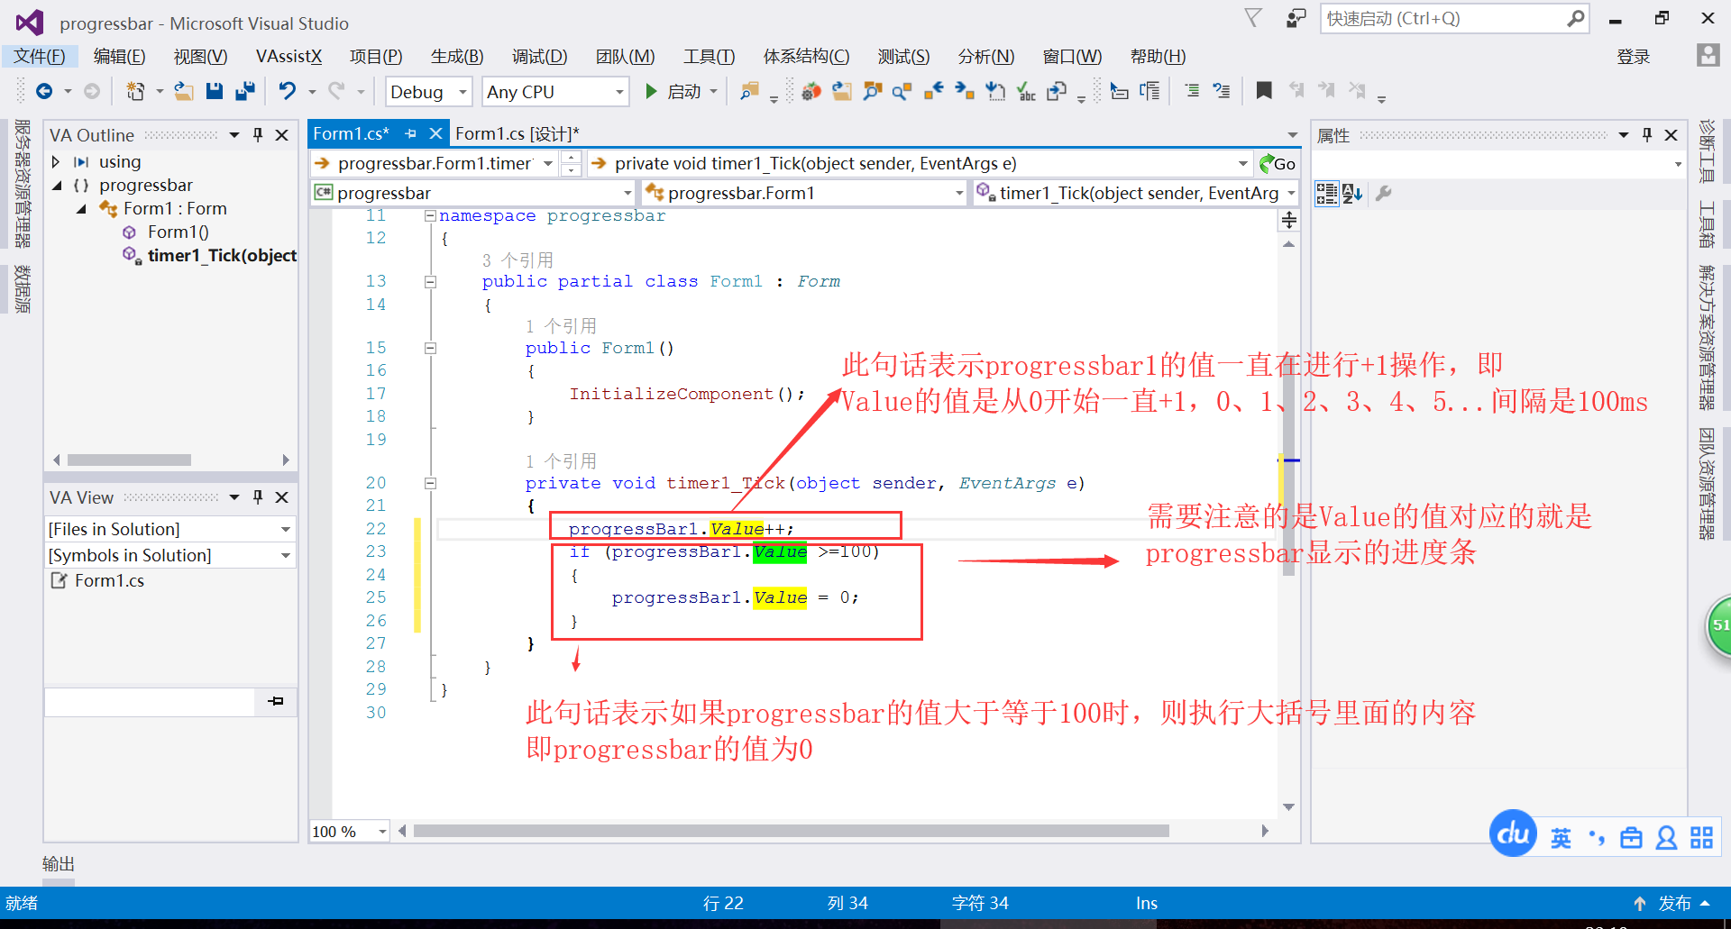Viewport: 1731px width, 929px height.
Task: Toggle English mode in the input method bar
Action: pos(1561,839)
